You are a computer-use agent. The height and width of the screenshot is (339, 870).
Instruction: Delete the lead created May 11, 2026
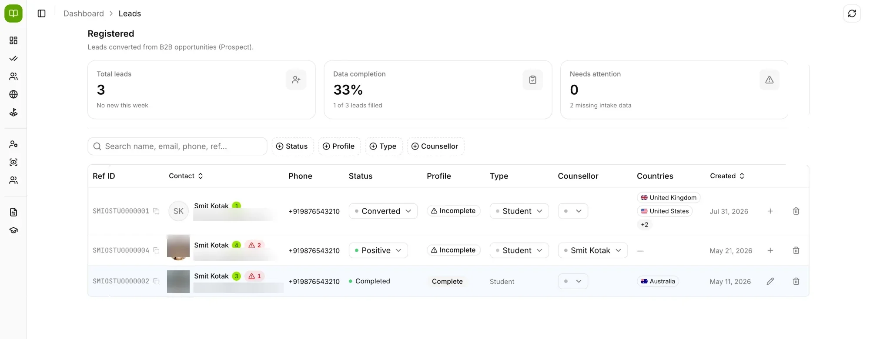point(796,281)
